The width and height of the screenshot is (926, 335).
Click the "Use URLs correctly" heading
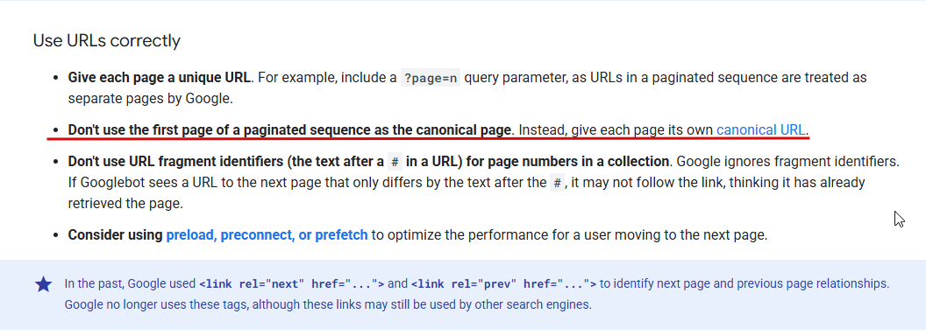pos(106,40)
